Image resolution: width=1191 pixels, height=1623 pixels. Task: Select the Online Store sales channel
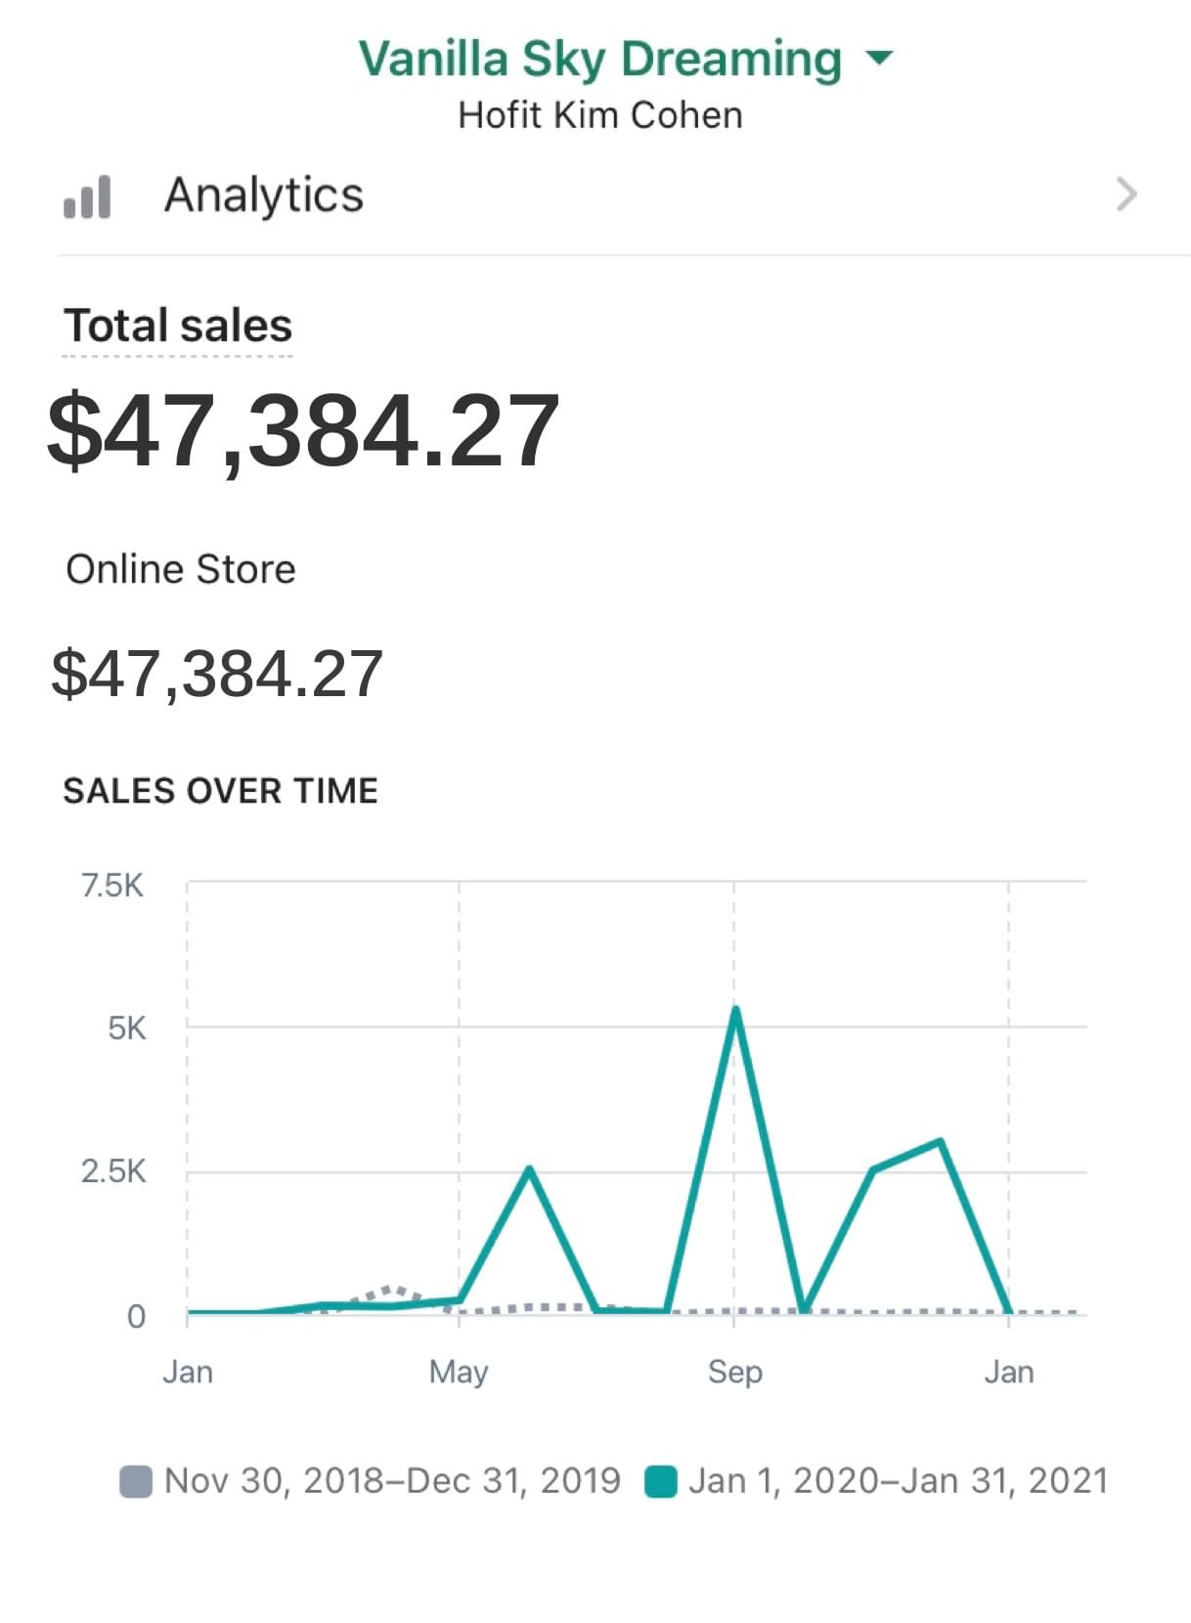coord(181,569)
